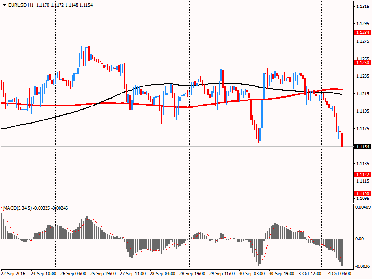The image size is (372, 279).
Task: Click the 28 Sep 19:00 time label
Action: tap(192, 274)
